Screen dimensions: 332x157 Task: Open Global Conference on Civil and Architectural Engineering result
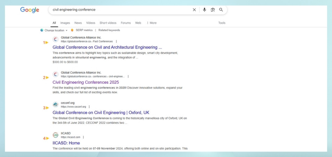107,47
